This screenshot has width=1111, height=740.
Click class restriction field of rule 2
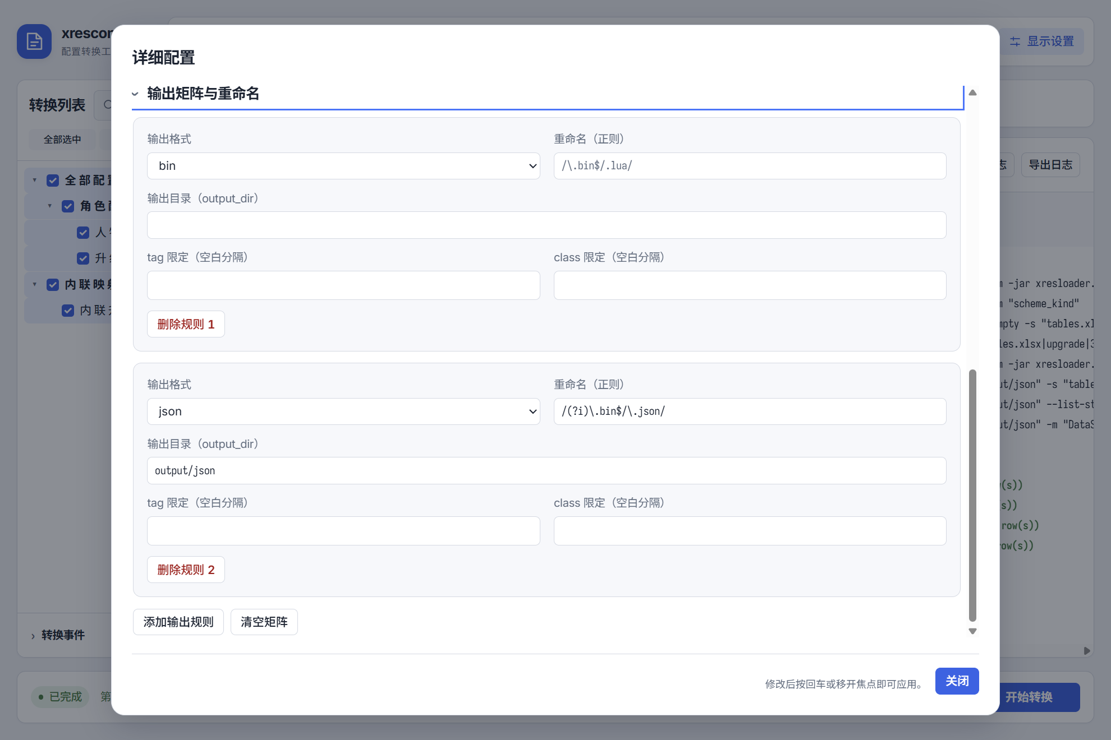[750, 531]
